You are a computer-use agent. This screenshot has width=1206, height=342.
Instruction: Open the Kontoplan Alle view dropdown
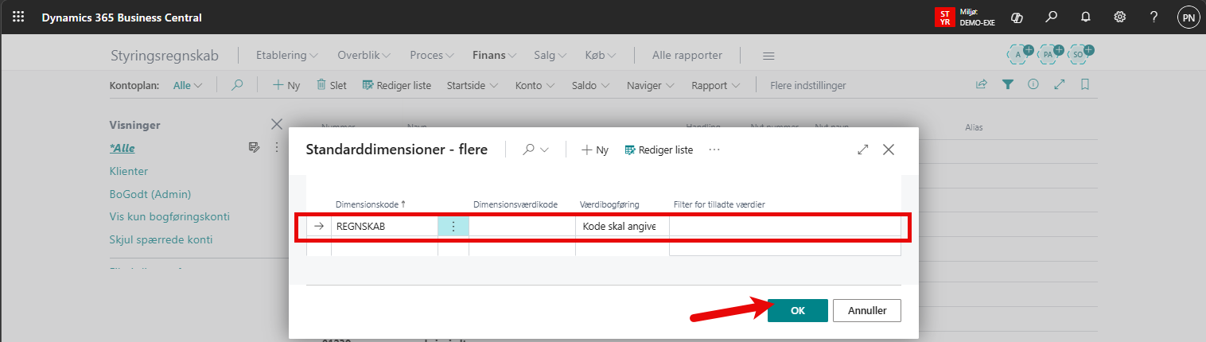(188, 86)
